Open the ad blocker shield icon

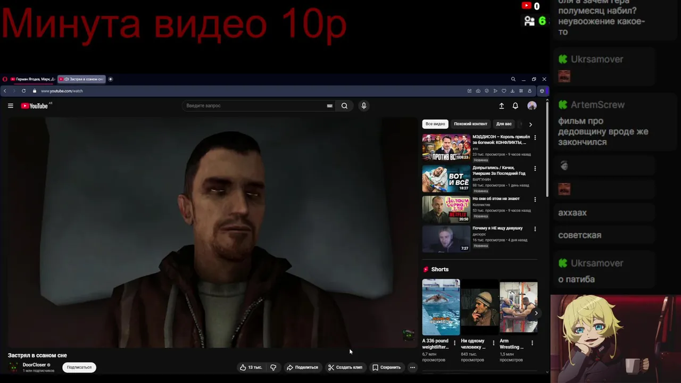(487, 91)
